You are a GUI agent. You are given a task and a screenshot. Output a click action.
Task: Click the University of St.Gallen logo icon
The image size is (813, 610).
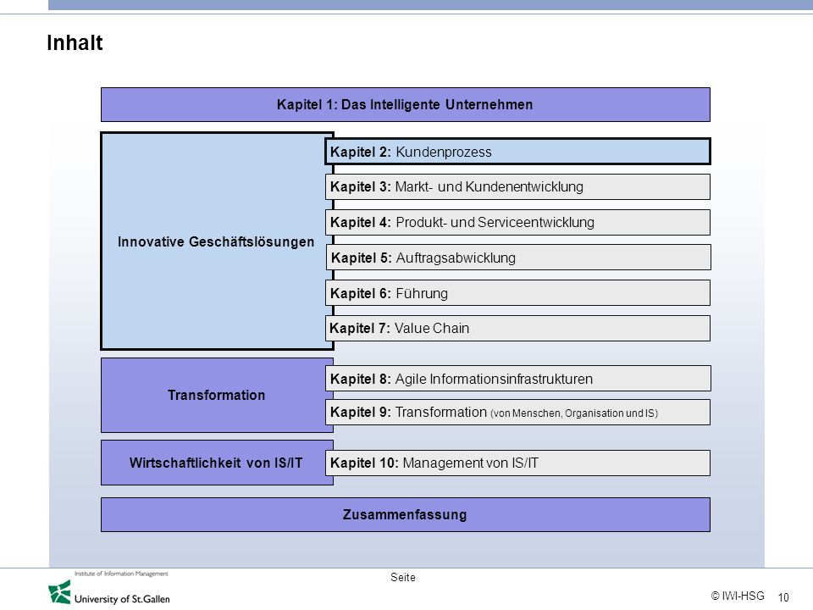tap(59, 592)
